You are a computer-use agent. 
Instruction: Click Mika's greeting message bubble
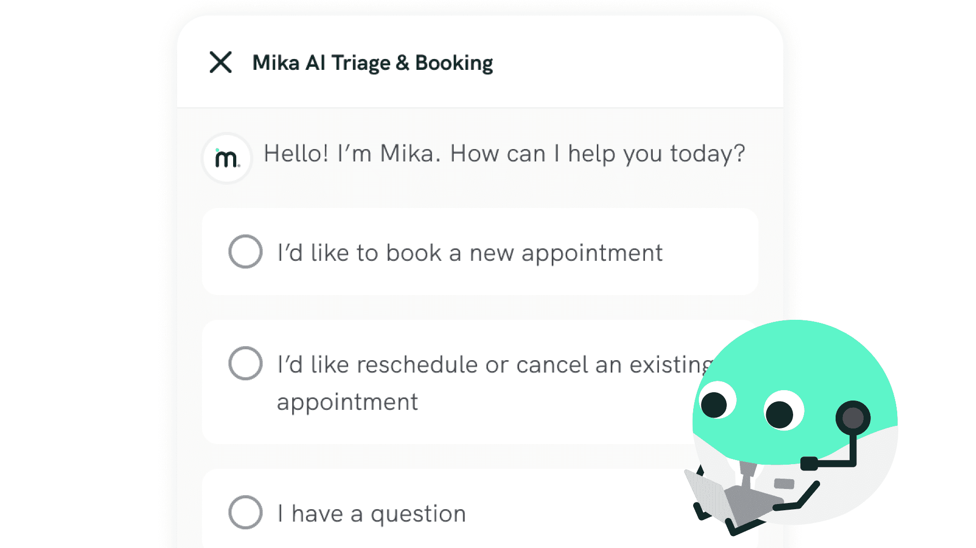pyautogui.click(x=505, y=153)
